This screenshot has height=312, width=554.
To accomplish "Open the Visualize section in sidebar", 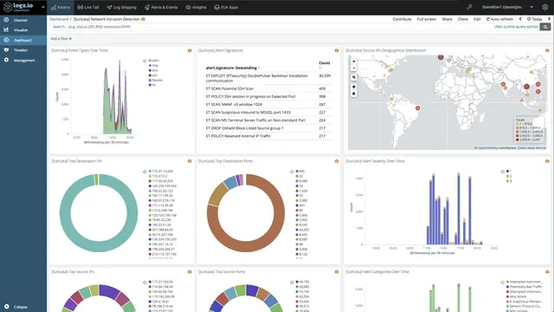I will click(x=23, y=30).
